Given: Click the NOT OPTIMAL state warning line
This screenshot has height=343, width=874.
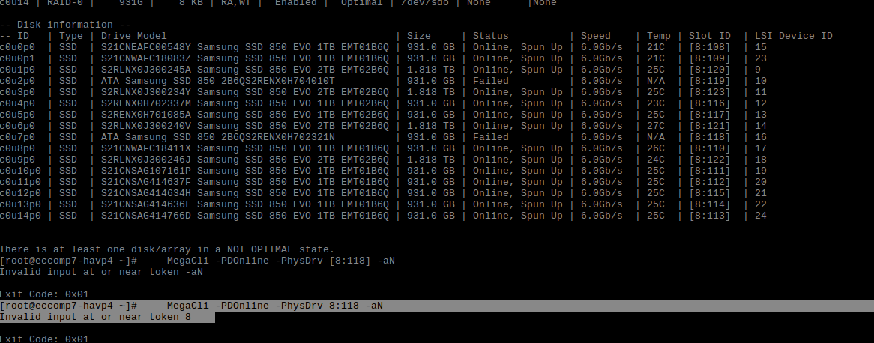Looking at the screenshot, I should point(167,249).
